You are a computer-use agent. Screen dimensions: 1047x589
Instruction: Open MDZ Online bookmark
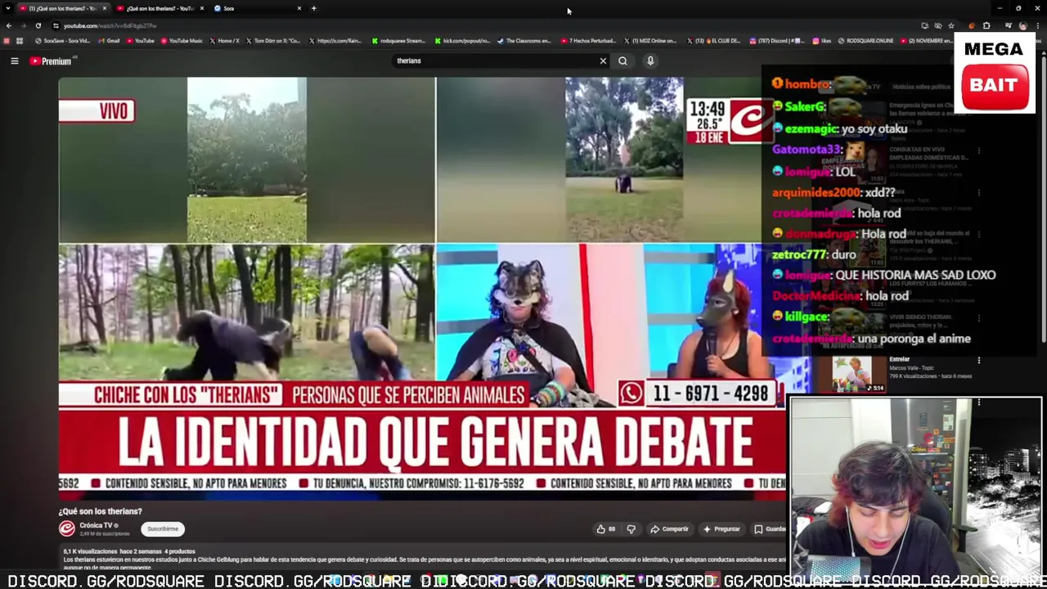650,41
